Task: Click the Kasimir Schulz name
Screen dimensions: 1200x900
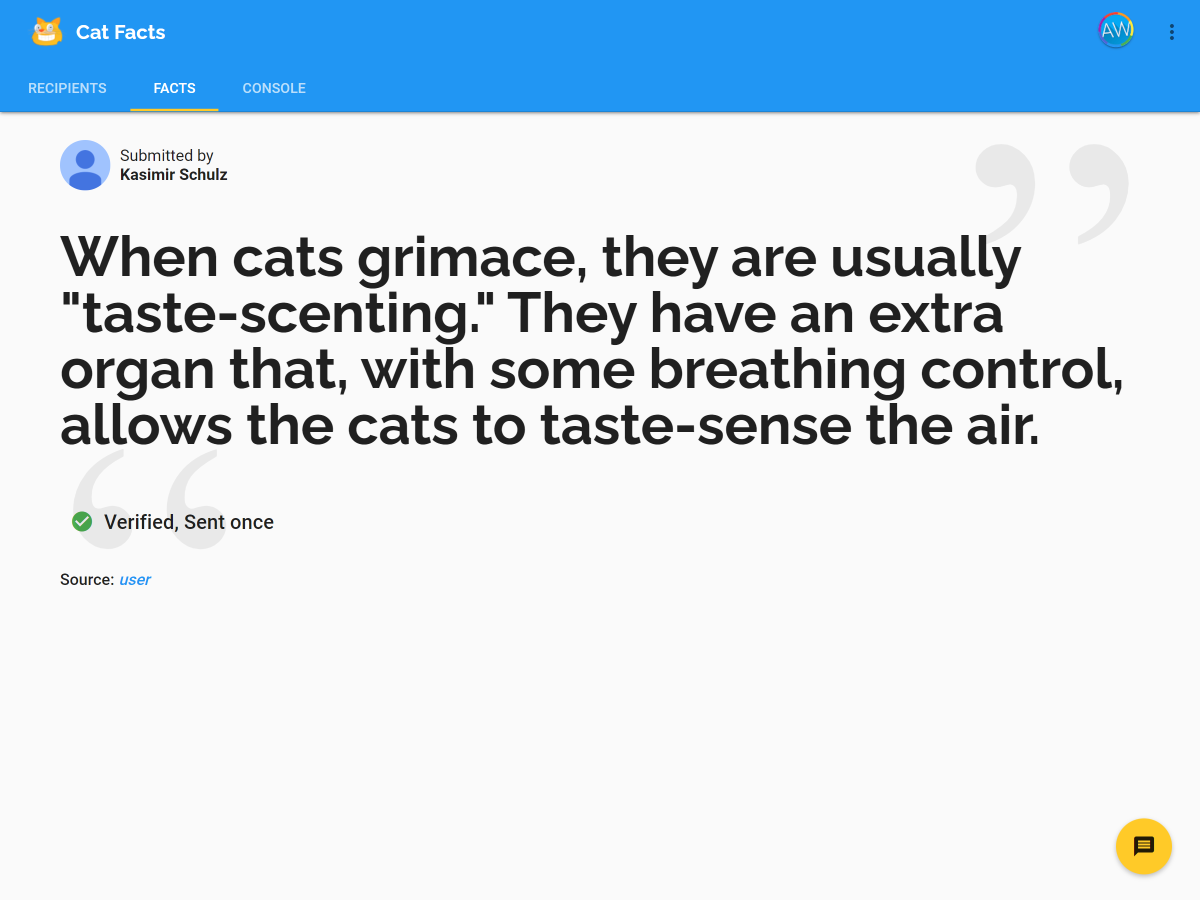Action: coord(173,174)
